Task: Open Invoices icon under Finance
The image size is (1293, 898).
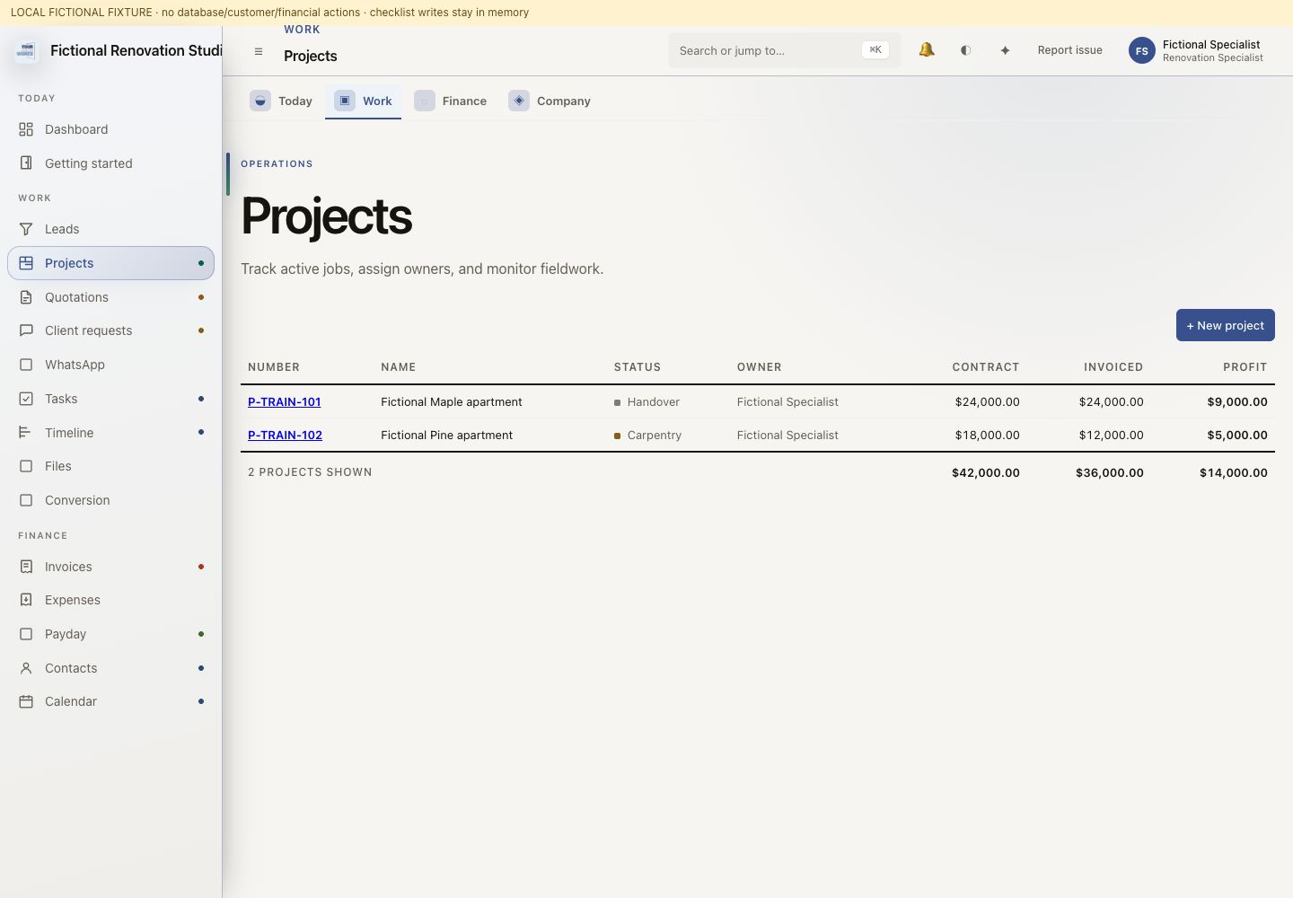Action: [x=26, y=567]
